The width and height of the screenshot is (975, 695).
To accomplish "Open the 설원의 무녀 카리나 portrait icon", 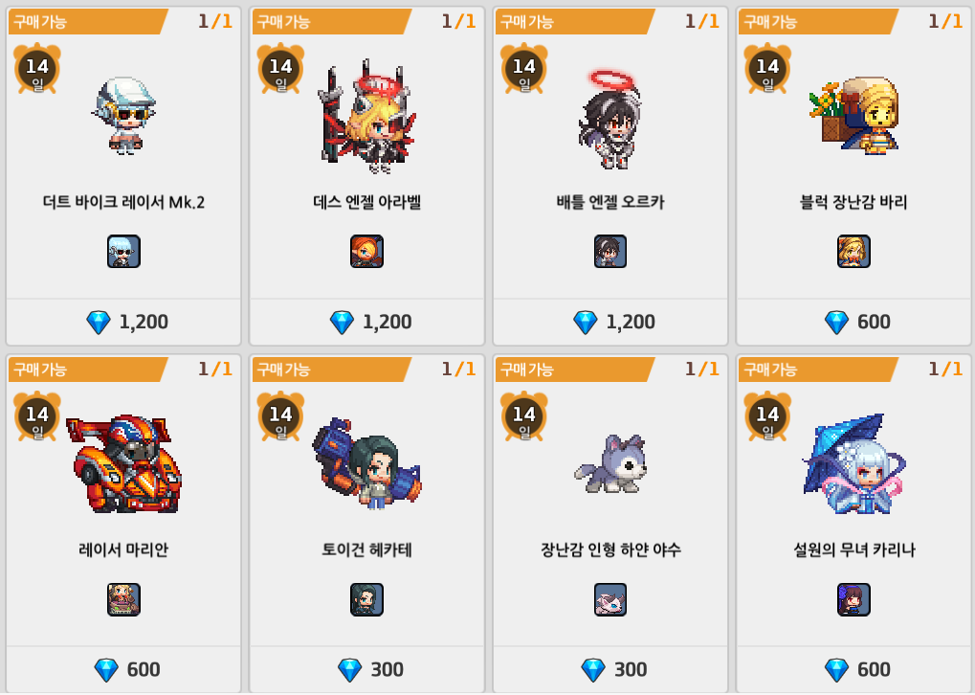I will tap(853, 599).
